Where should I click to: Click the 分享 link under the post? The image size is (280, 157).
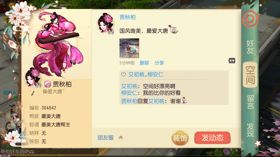coord(159,63)
